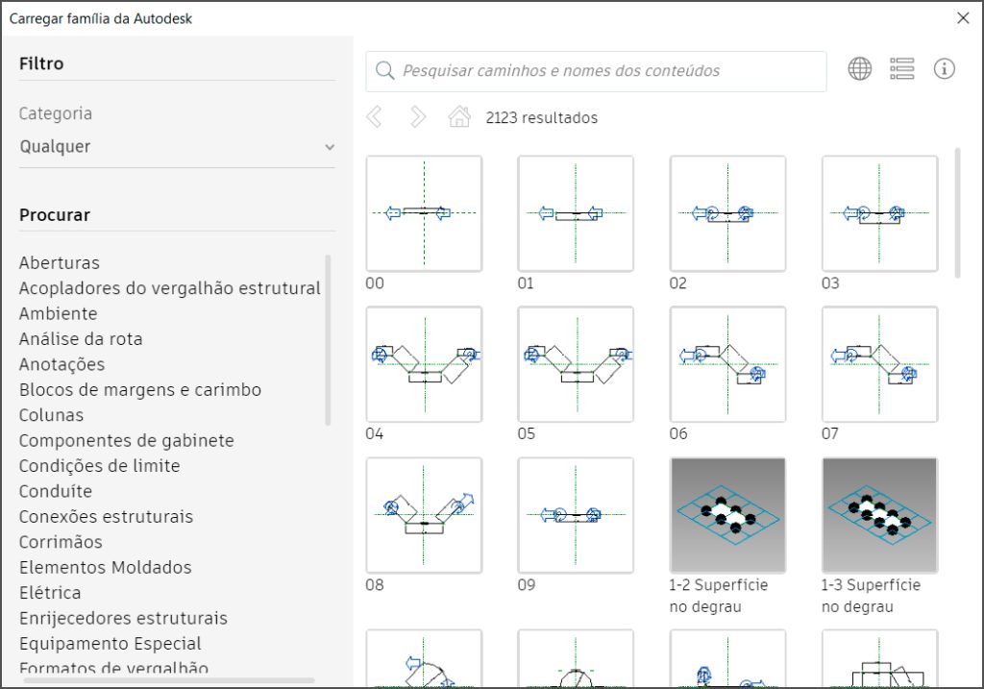Click the home navigation icon

coord(459,117)
